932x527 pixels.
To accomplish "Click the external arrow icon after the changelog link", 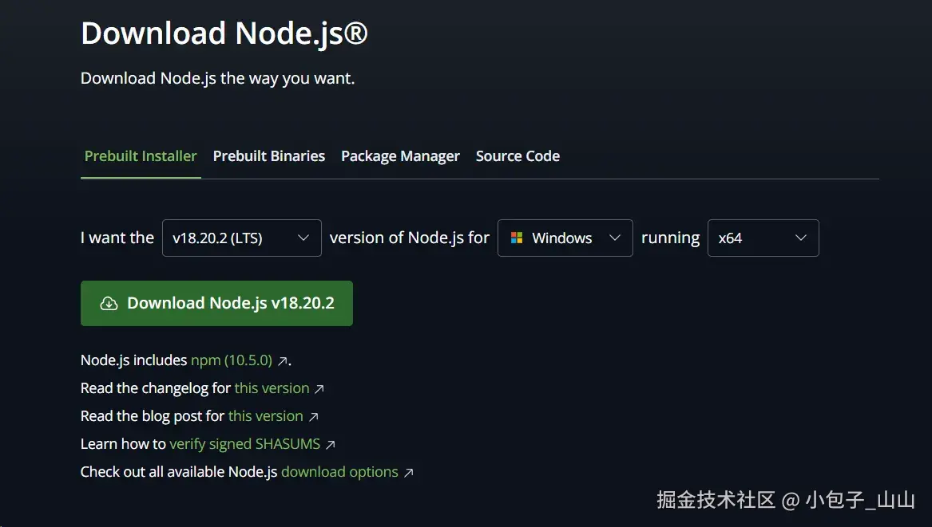I will click(x=319, y=389).
